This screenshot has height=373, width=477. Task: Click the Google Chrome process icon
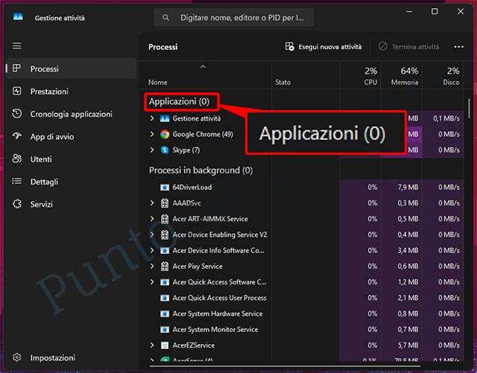point(165,134)
